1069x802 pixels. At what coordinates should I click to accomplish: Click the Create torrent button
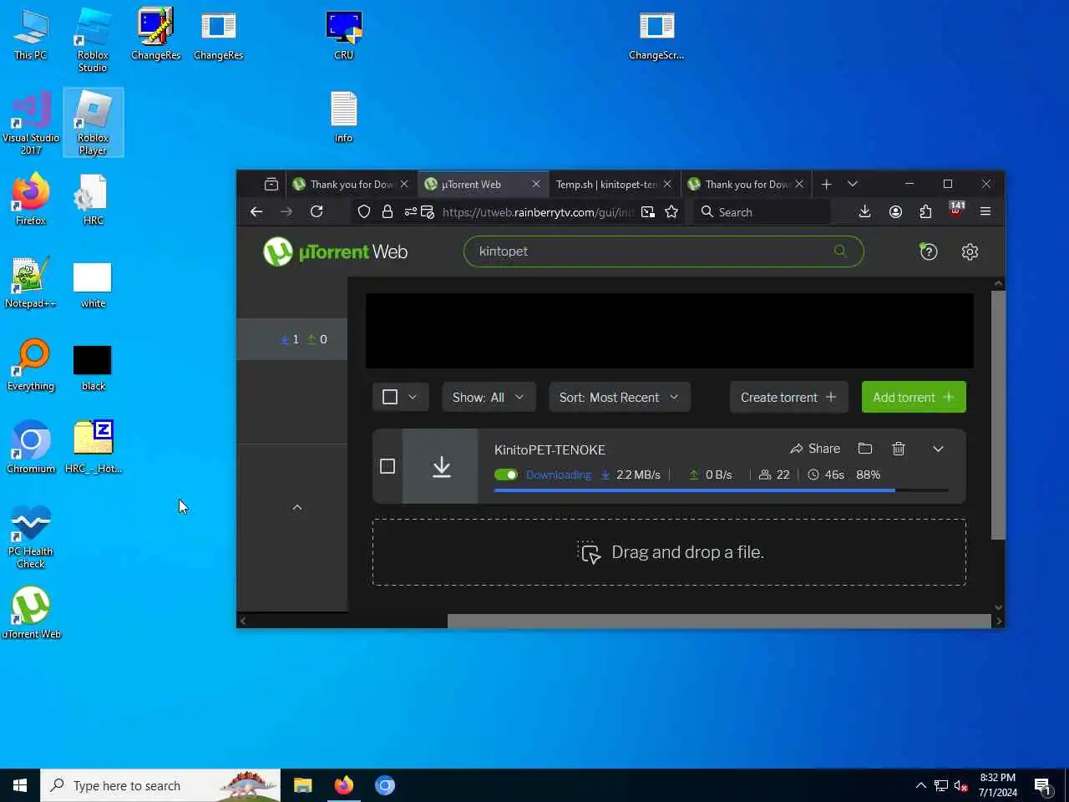pos(789,397)
